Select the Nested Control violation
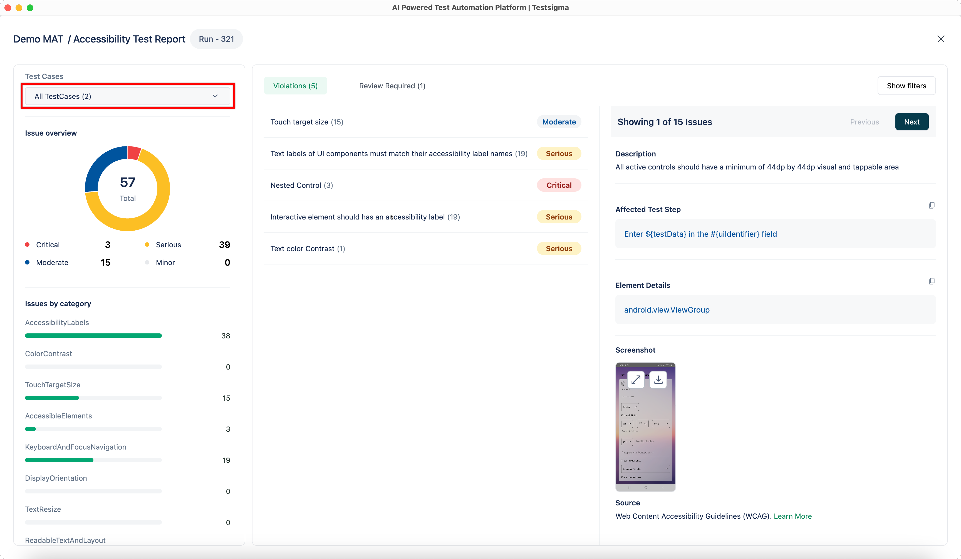The width and height of the screenshot is (961, 559). tap(301, 185)
